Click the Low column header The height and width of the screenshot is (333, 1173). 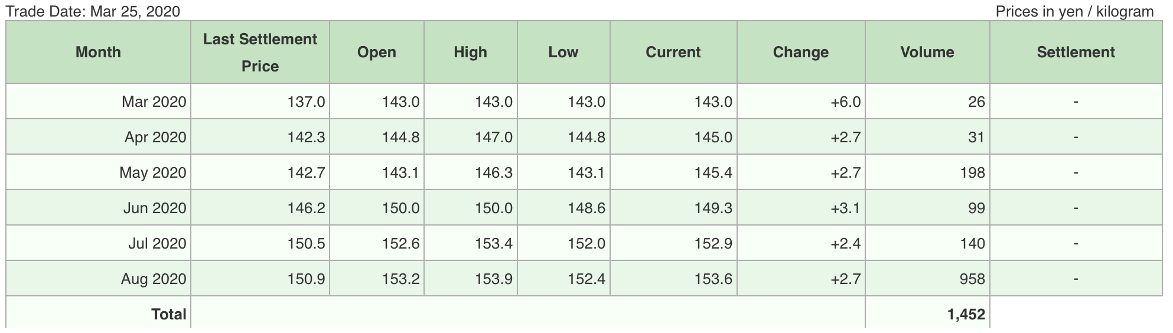tap(563, 52)
